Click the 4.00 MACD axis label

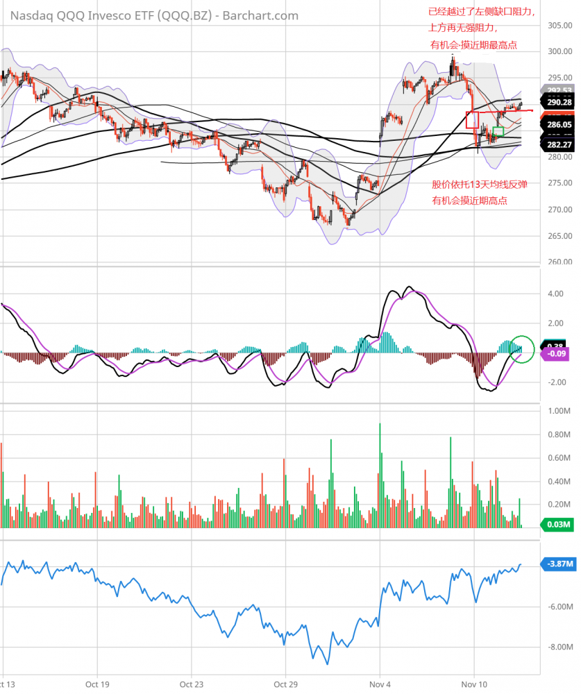click(556, 294)
